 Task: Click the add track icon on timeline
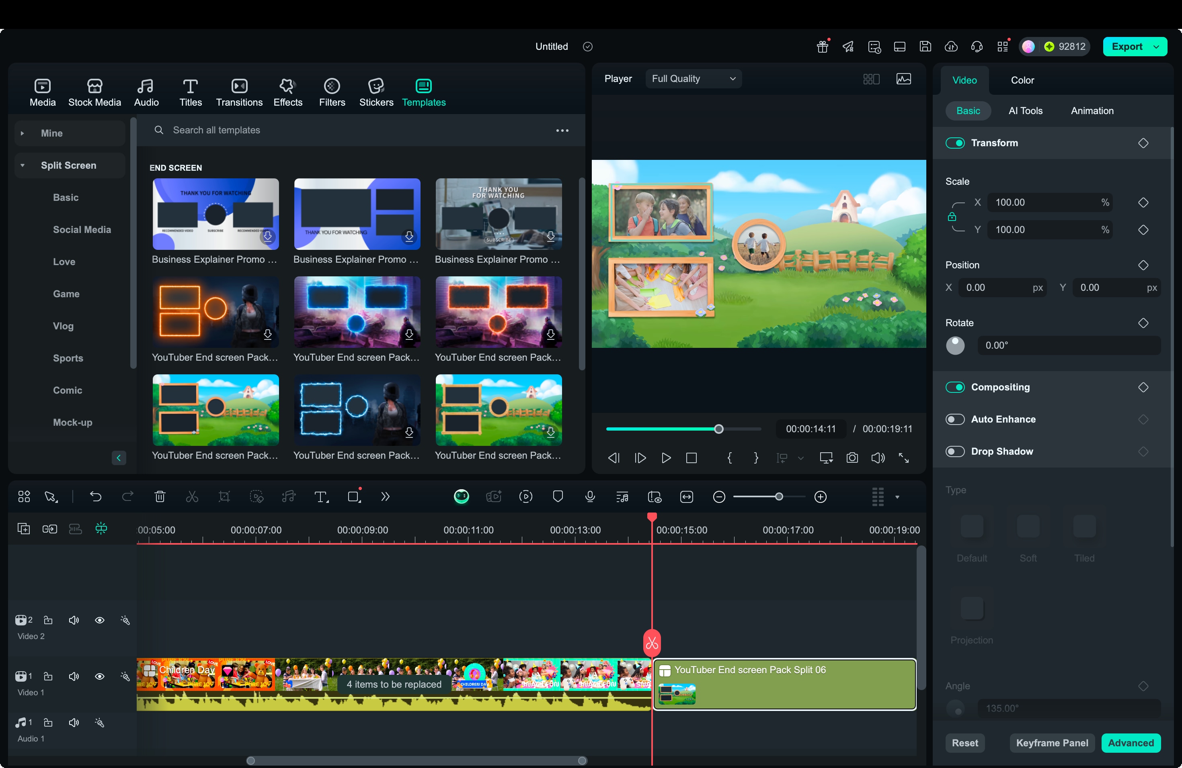tap(23, 528)
